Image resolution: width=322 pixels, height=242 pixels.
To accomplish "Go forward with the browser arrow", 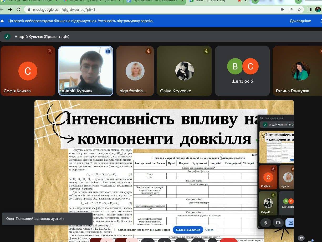I will pyautogui.click(x=10, y=9).
